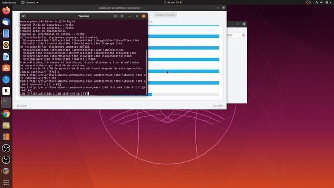Open the Files manager dock icon
The height and width of the screenshot is (188, 334).
pos(6,33)
